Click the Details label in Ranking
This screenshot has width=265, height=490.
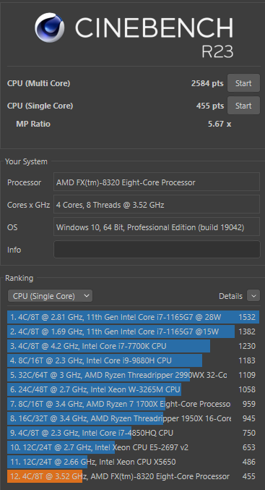[230, 296]
